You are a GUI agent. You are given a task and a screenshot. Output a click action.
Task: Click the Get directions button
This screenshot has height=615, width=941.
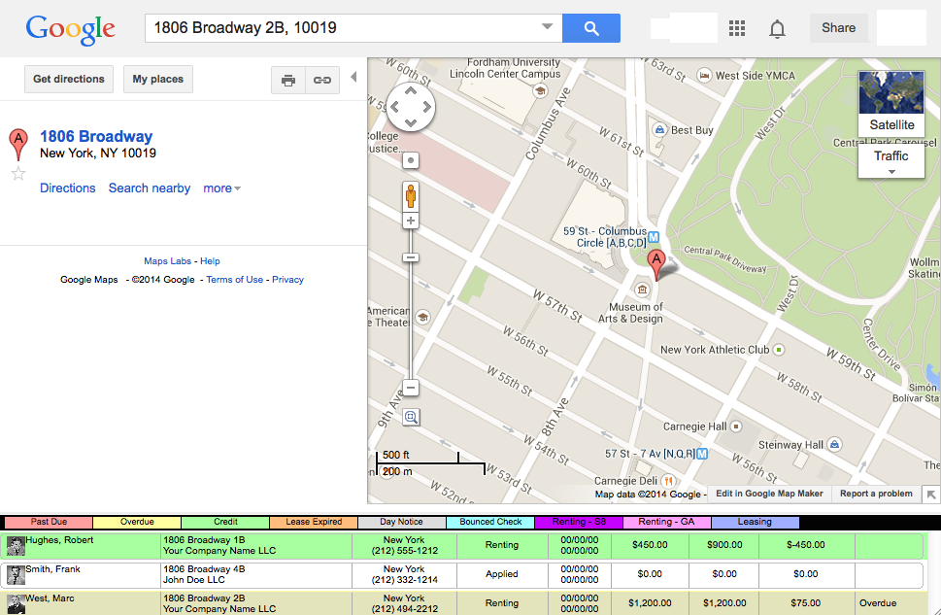[69, 80]
